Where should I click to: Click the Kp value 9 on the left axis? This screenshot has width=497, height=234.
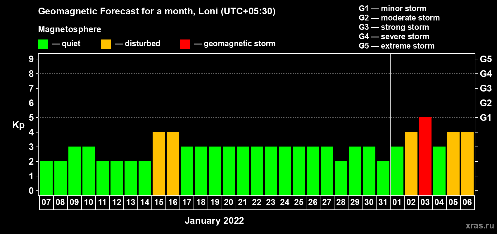click(x=31, y=59)
